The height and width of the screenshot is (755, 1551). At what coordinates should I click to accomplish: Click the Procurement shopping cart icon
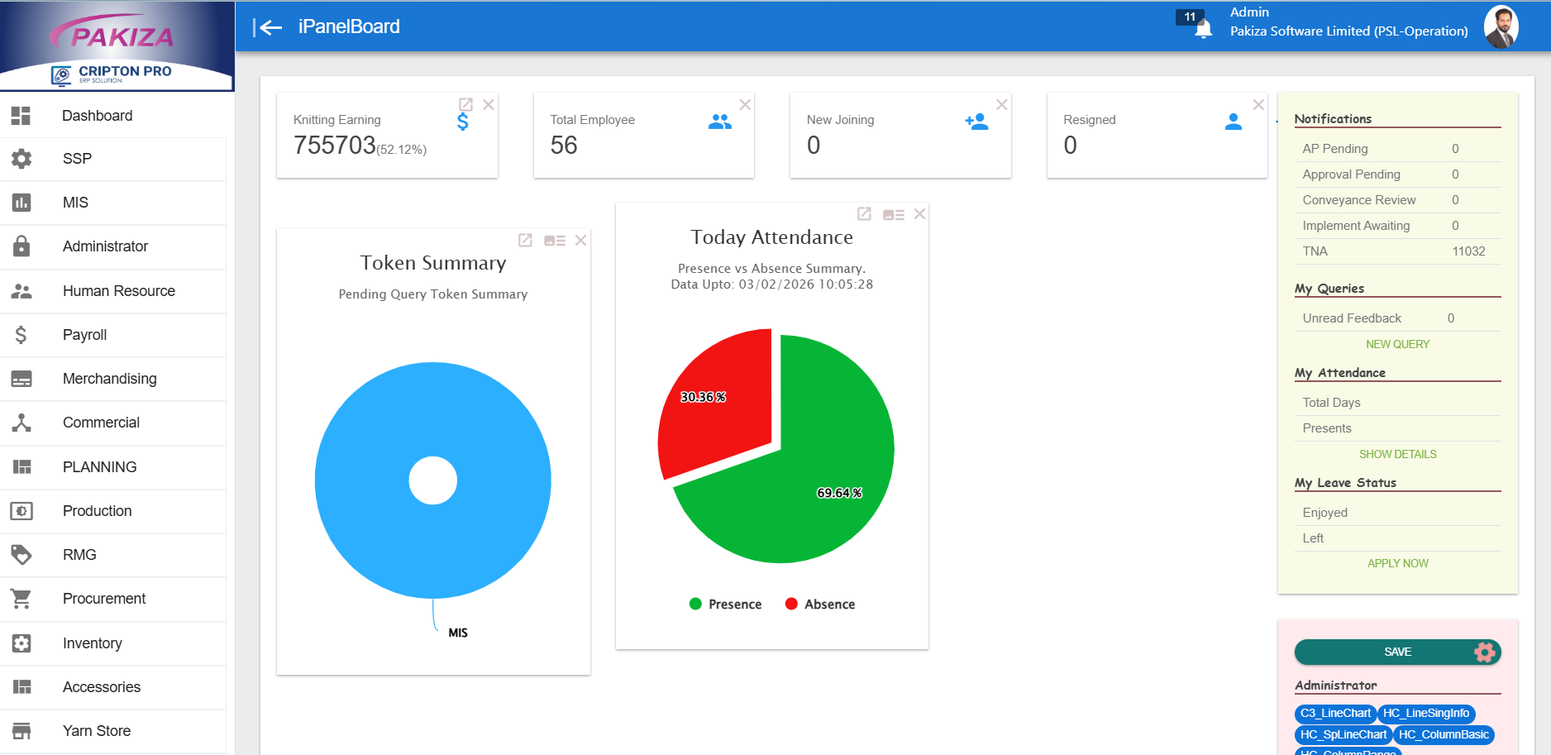(21, 599)
